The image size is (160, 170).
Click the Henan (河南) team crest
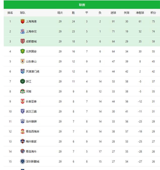tap(23, 91)
